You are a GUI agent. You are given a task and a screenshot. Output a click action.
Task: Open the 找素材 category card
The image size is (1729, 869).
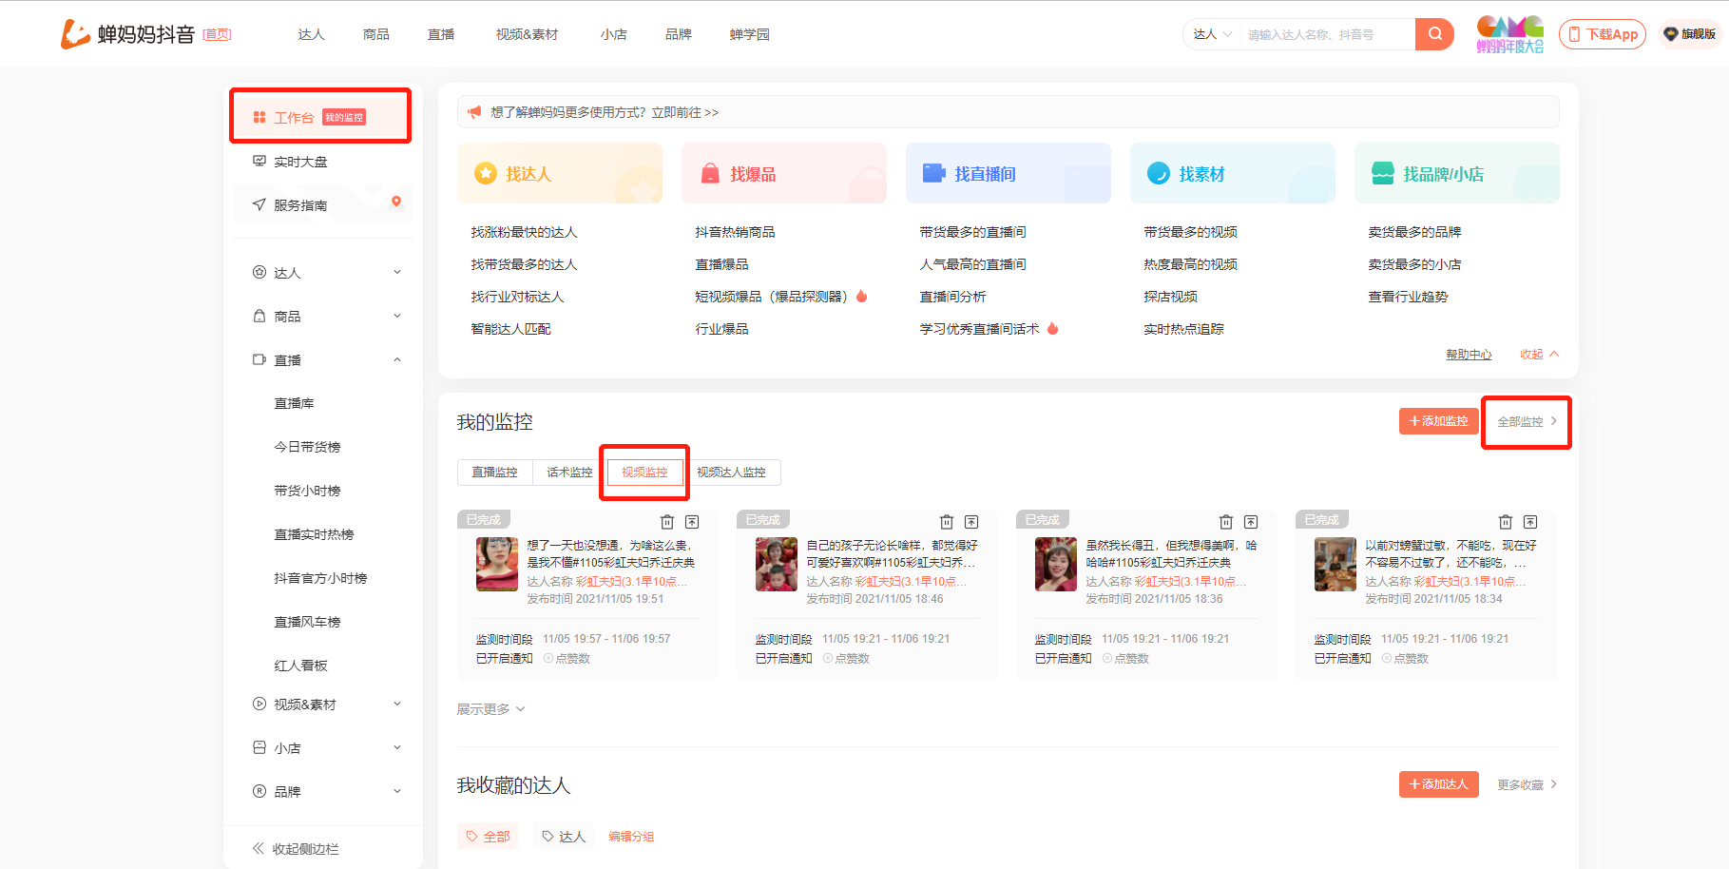click(x=1233, y=173)
